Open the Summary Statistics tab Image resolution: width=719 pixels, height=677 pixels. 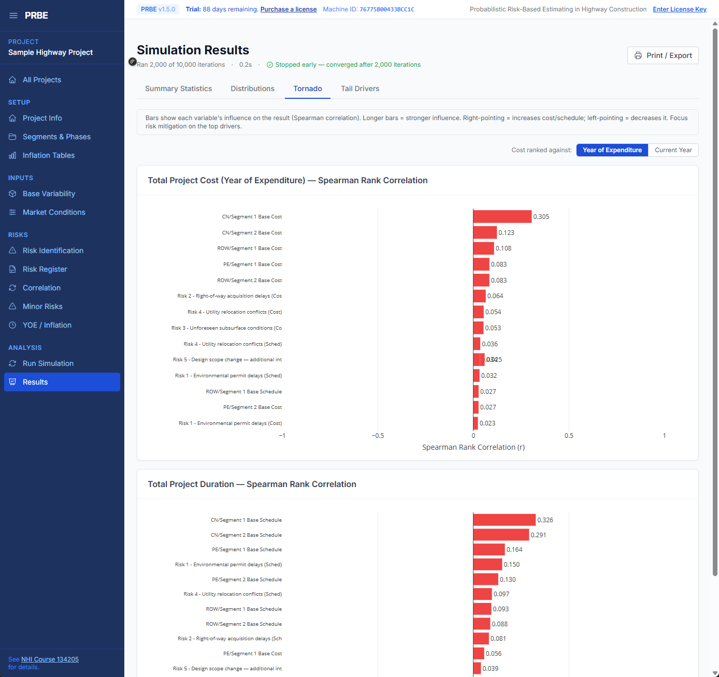[x=178, y=89]
